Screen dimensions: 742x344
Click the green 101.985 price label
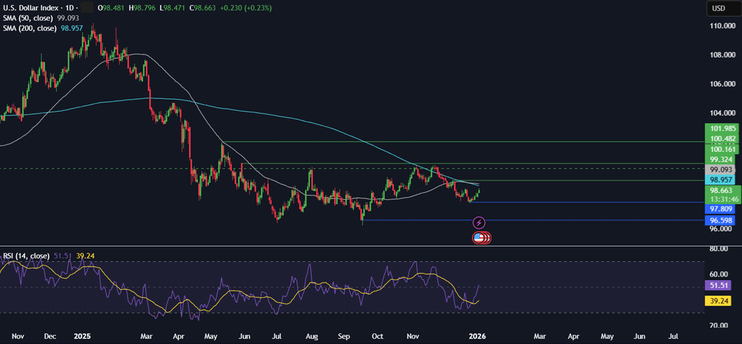pyautogui.click(x=720, y=128)
